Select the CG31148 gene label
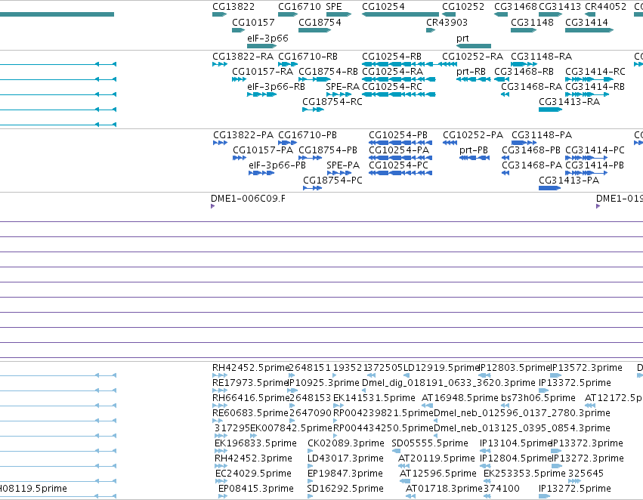 pos(532,22)
